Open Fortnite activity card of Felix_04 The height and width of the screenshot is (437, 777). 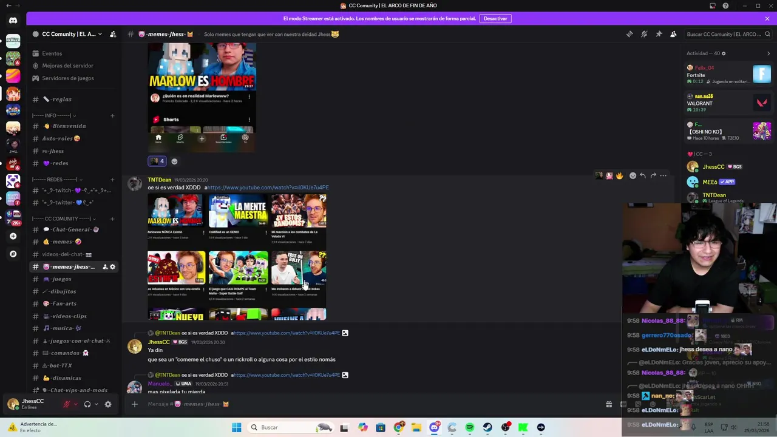(728, 74)
